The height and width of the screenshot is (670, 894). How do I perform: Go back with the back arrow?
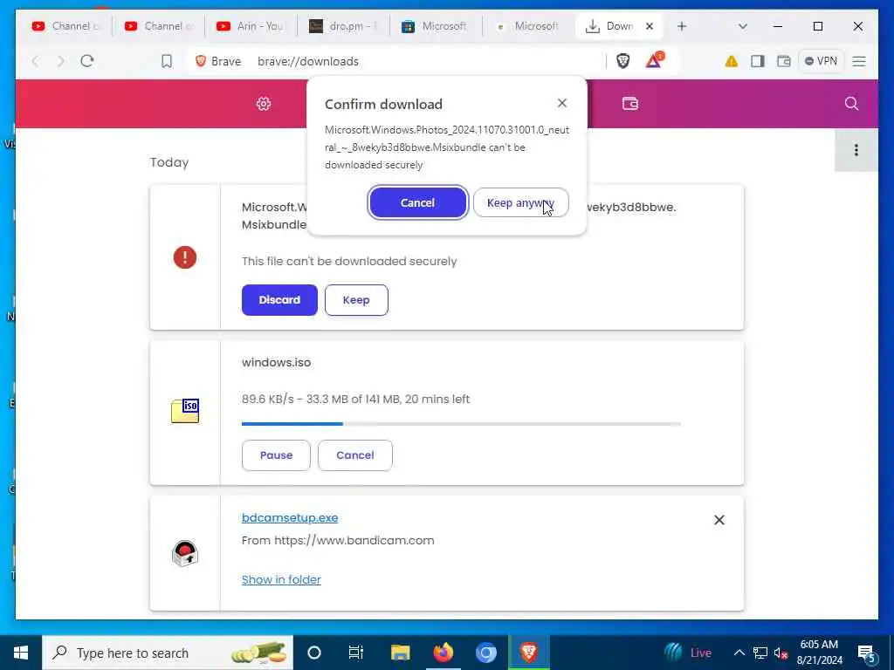point(35,61)
